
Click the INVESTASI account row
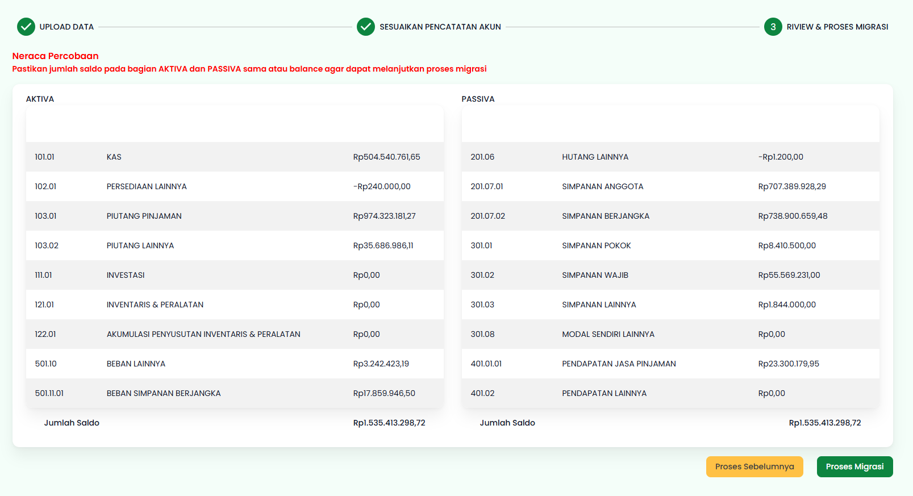point(234,275)
